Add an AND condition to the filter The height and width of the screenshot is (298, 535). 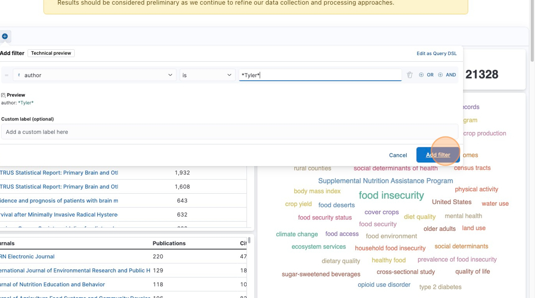(447, 75)
